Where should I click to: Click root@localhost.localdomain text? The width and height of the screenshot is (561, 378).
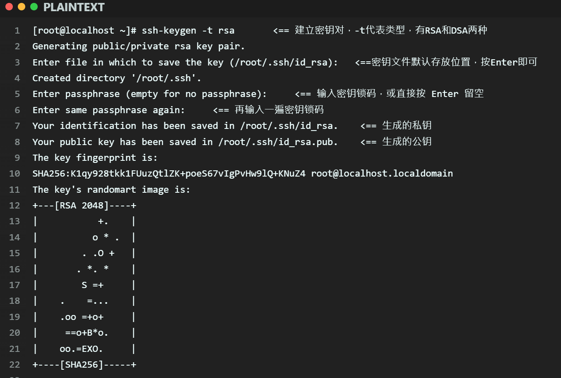(382, 174)
